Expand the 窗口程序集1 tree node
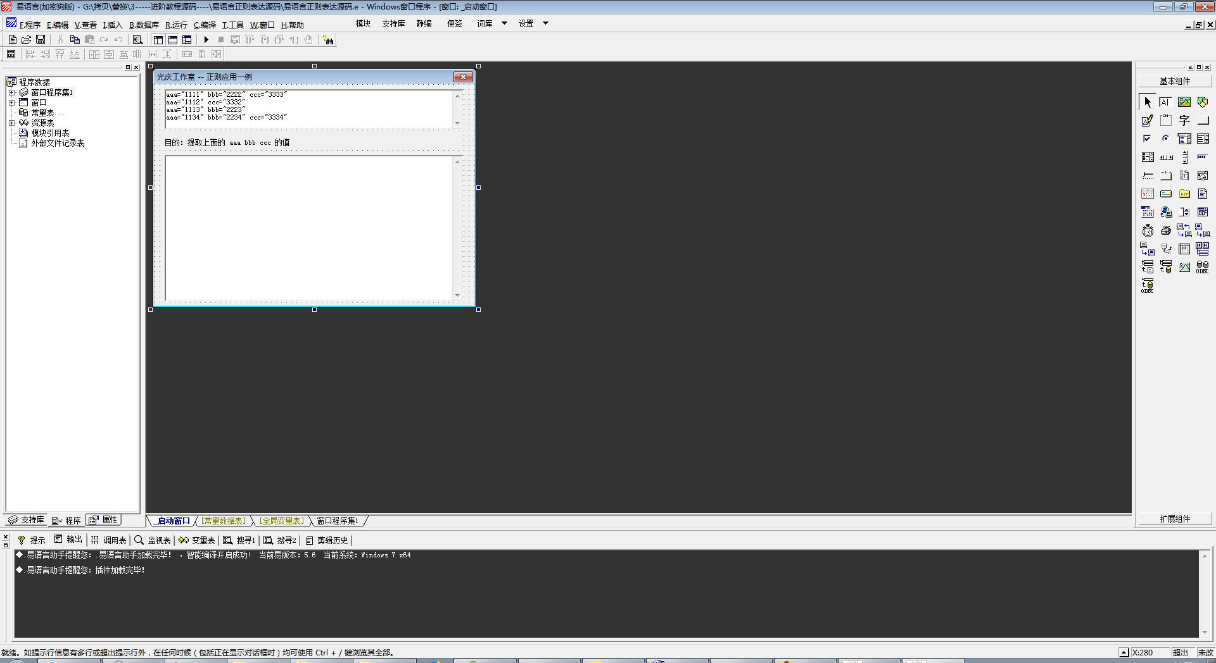 tap(11, 92)
